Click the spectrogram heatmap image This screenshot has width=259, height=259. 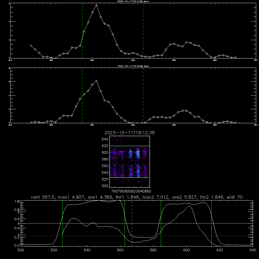coord(129,162)
